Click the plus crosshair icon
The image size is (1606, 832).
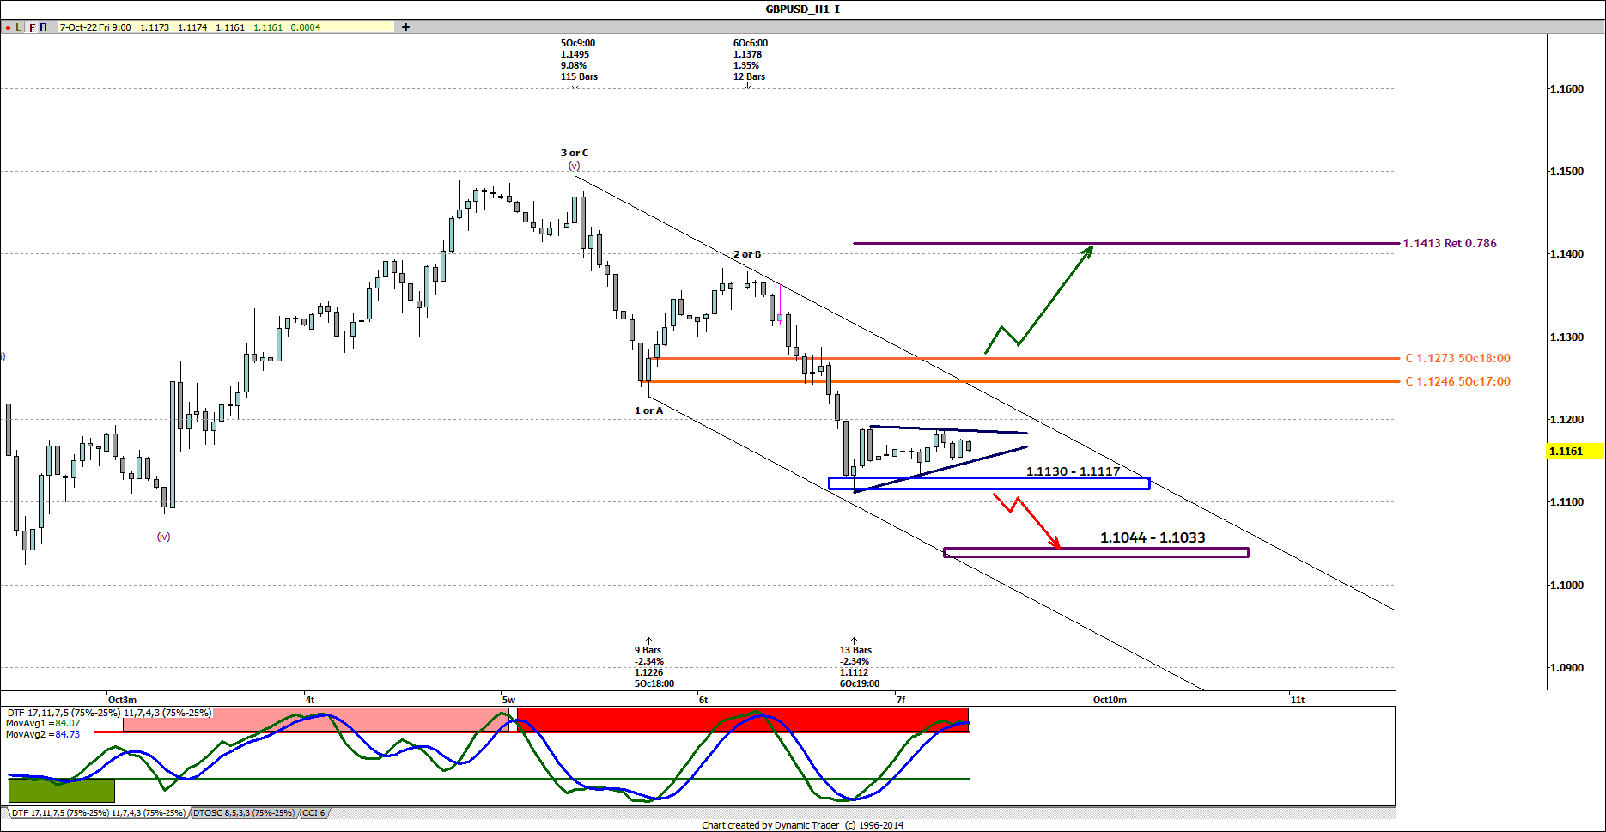[405, 27]
